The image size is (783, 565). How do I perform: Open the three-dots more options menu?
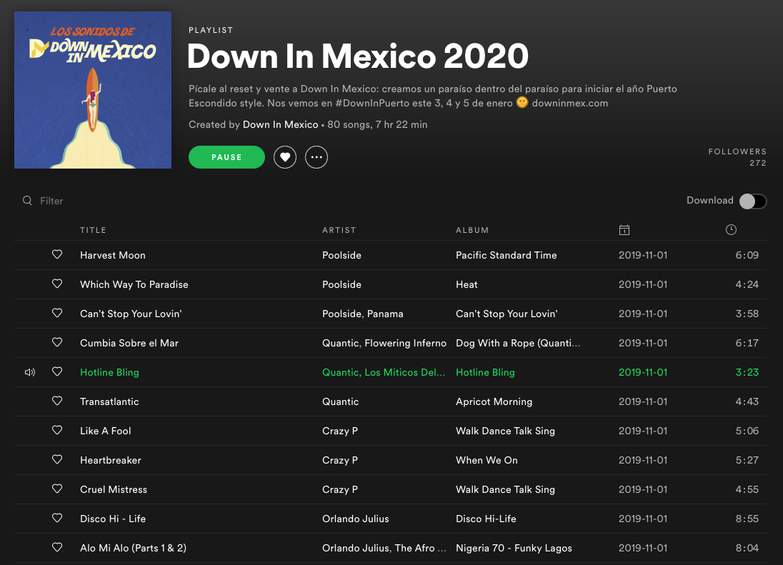pos(316,157)
